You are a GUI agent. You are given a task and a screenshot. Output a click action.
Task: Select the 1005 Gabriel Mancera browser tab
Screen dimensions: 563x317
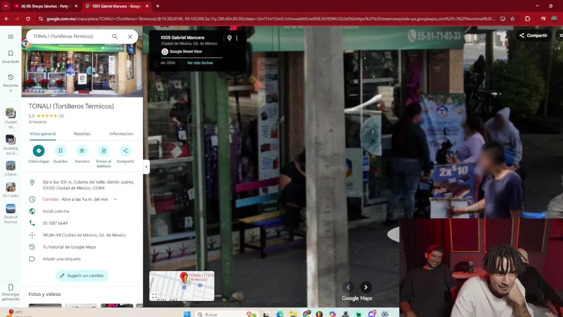pyautogui.click(x=117, y=6)
